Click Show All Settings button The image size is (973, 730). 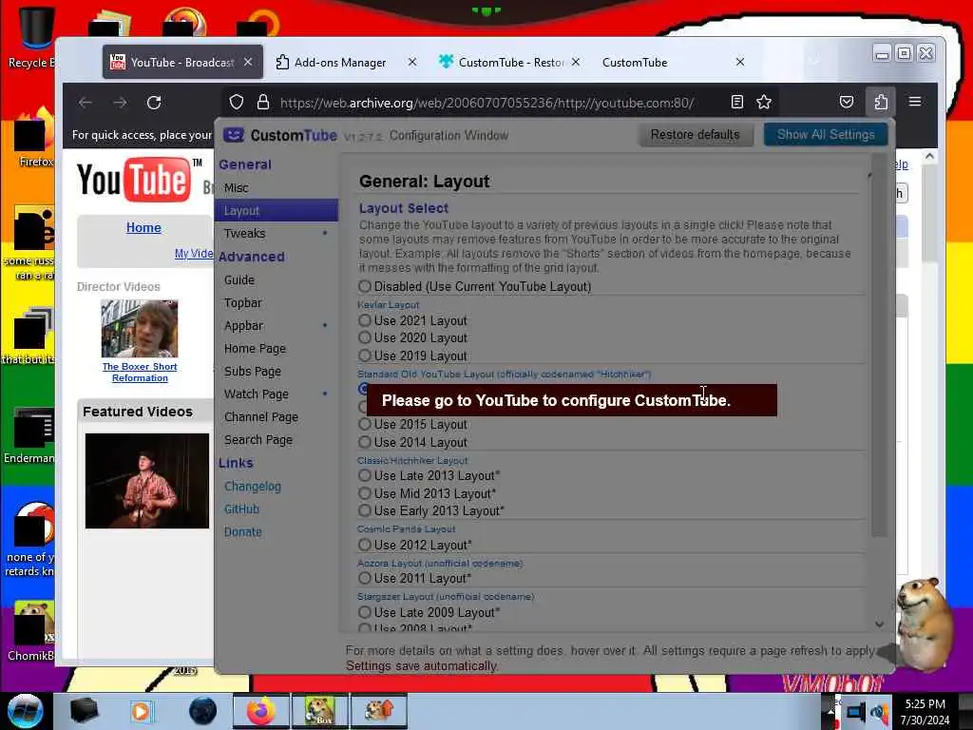(x=826, y=135)
